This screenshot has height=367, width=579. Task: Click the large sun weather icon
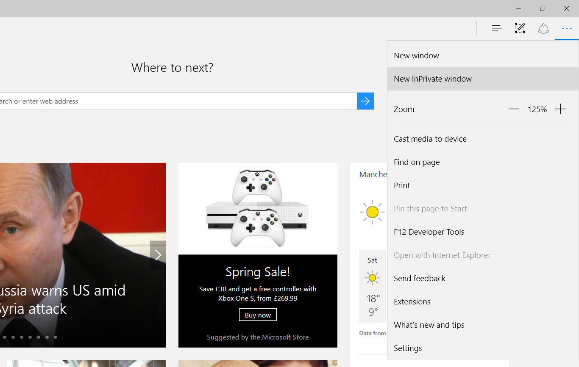pyautogui.click(x=372, y=212)
